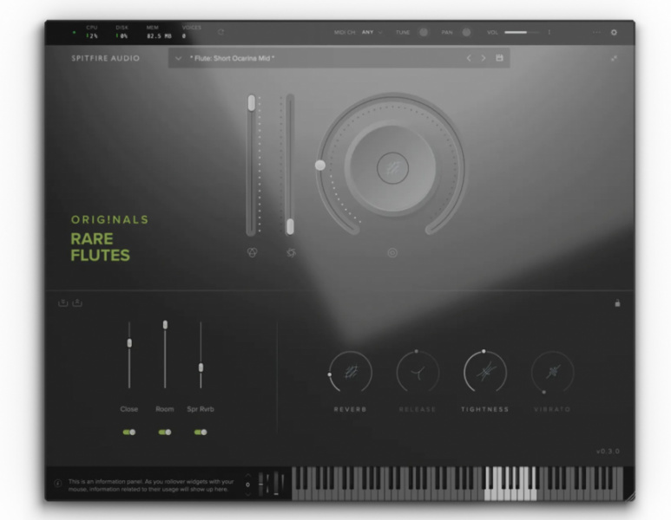Click the RELEASE knob
This screenshot has width=671, height=520.
click(x=418, y=372)
